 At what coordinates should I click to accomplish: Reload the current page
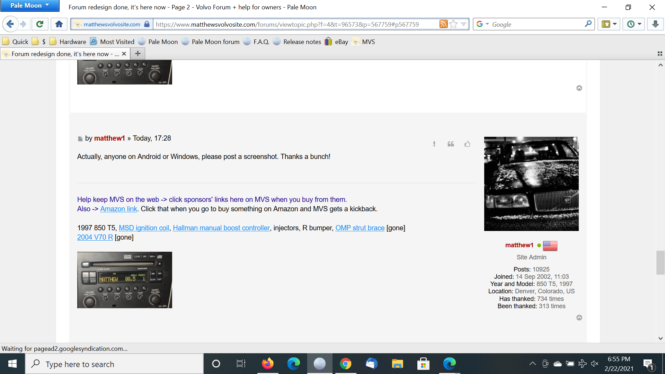click(40, 24)
